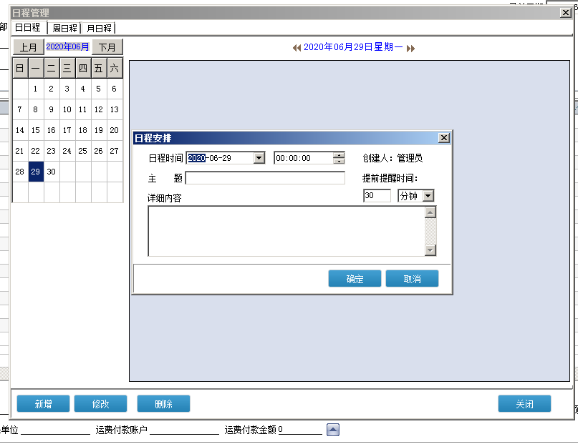The height and width of the screenshot is (444, 578).
Task: Select day 30 in the calendar
Action: tap(52, 172)
